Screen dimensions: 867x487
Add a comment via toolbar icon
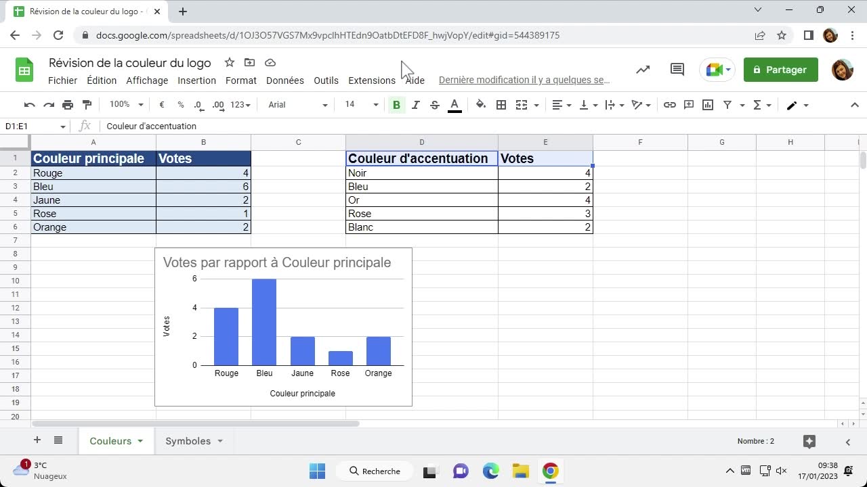pyautogui.click(x=689, y=105)
